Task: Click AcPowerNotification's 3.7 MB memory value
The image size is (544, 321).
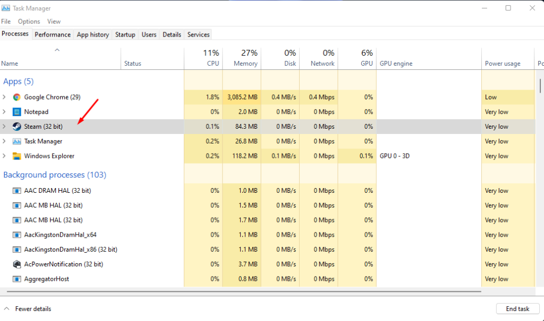Action: (248, 264)
